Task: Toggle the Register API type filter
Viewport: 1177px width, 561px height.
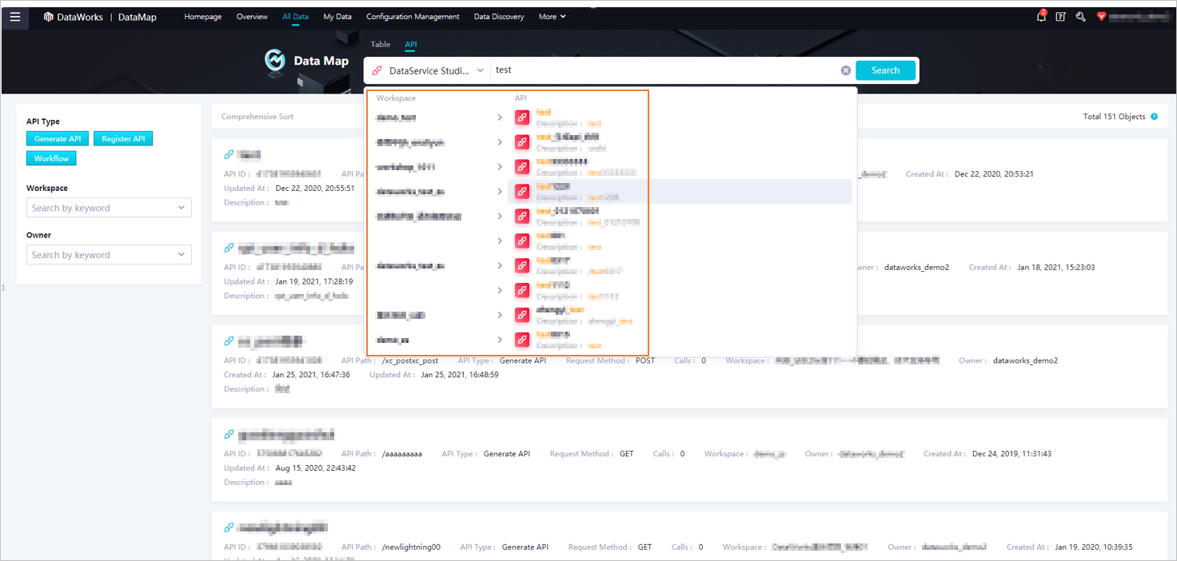Action: click(x=123, y=139)
